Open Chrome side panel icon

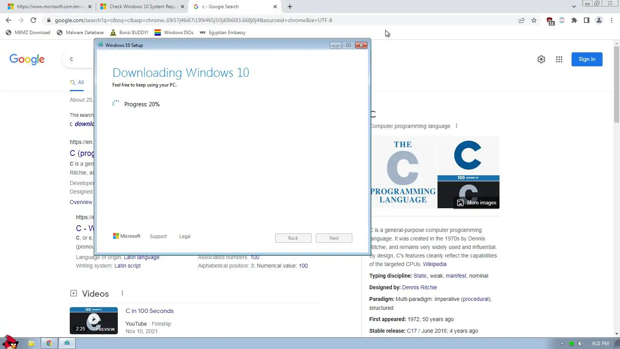(x=587, y=20)
